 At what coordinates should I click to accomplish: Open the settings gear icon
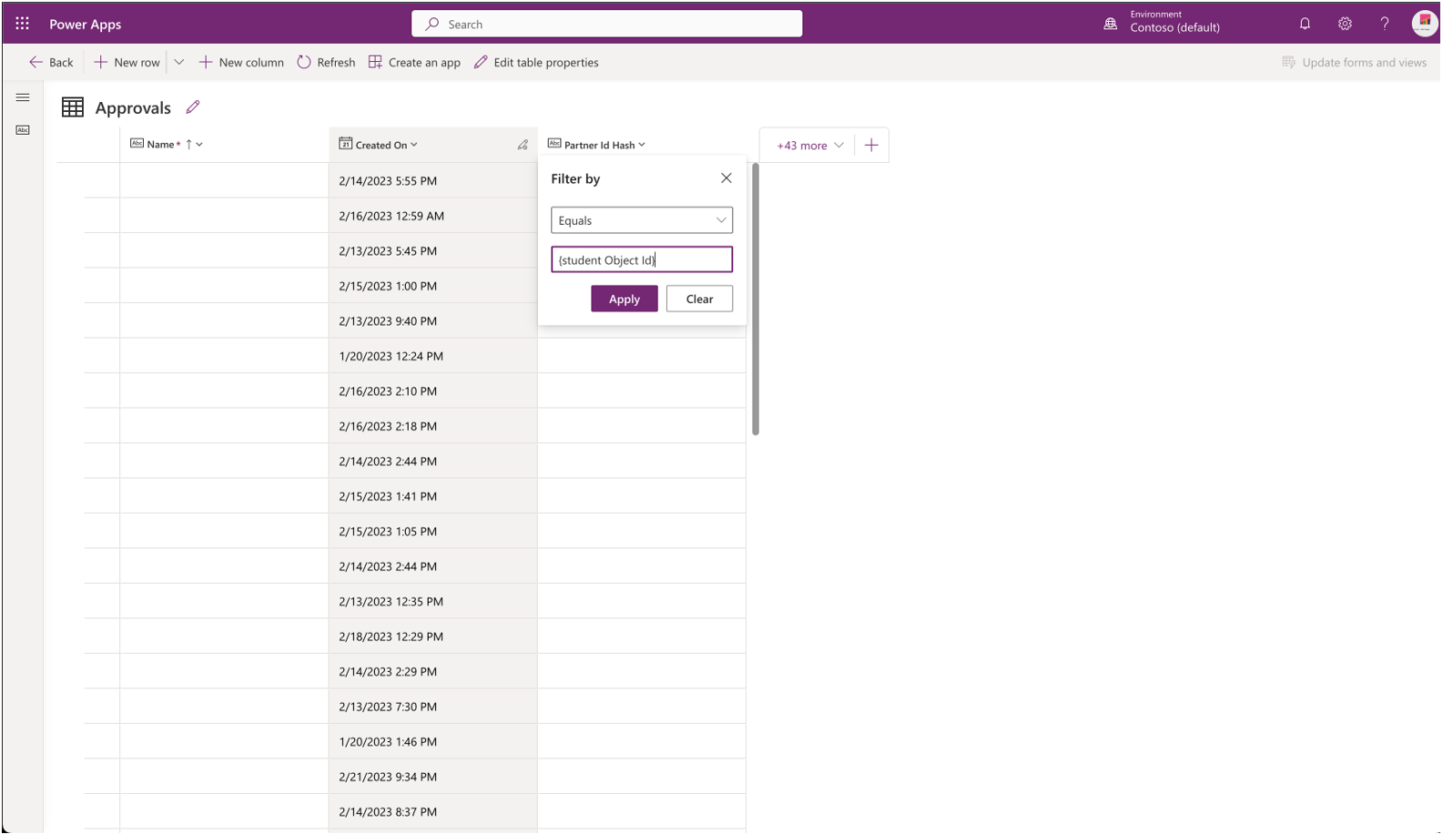[x=1345, y=24]
